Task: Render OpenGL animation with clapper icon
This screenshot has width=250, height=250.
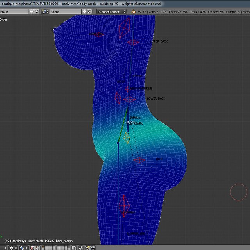Action: [x=93, y=248]
